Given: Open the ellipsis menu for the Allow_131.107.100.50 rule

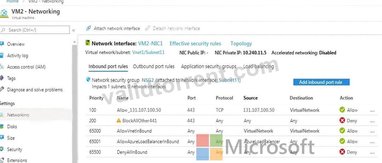Looking at the screenshot, I should tap(372, 110).
